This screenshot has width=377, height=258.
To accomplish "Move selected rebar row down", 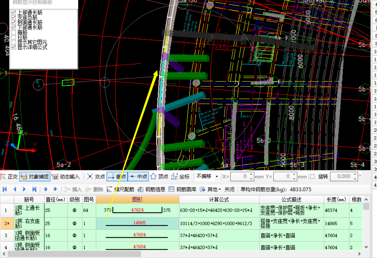I will [x=55, y=189].
